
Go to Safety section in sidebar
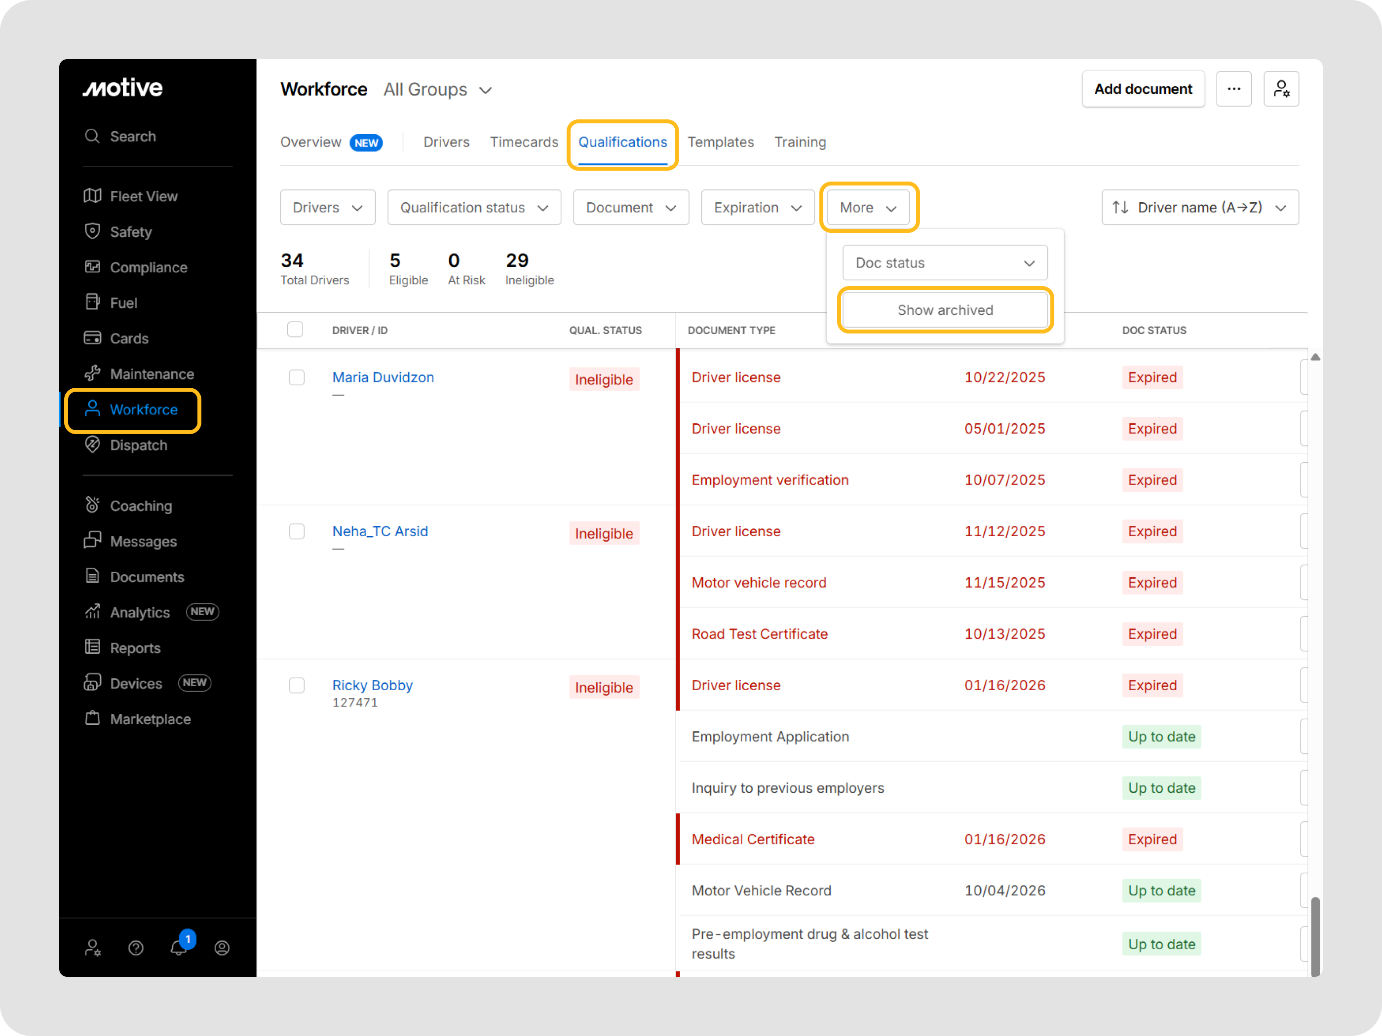click(x=131, y=232)
